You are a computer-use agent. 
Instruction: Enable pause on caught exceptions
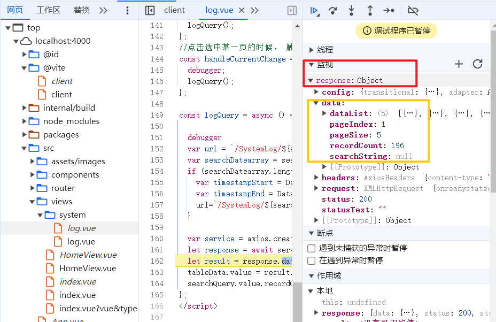coord(311,260)
